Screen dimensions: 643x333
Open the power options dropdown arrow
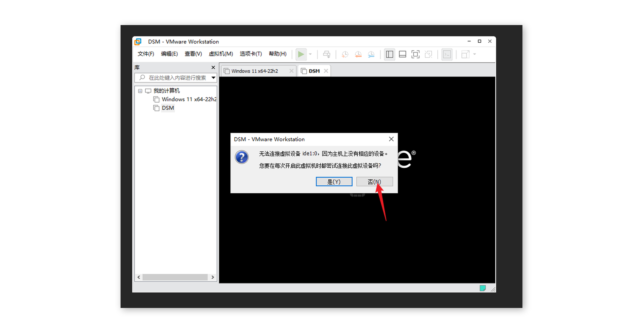click(x=310, y=54)
